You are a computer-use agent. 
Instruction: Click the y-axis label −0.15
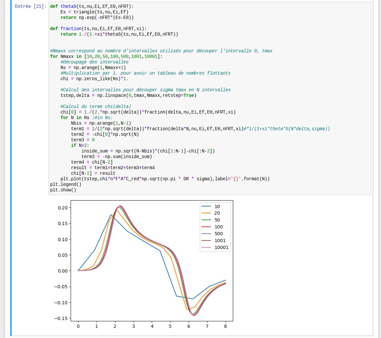(61, 319)
